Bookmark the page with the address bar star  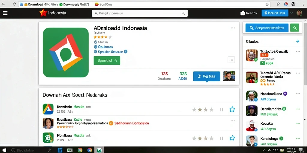pos(267,4)
